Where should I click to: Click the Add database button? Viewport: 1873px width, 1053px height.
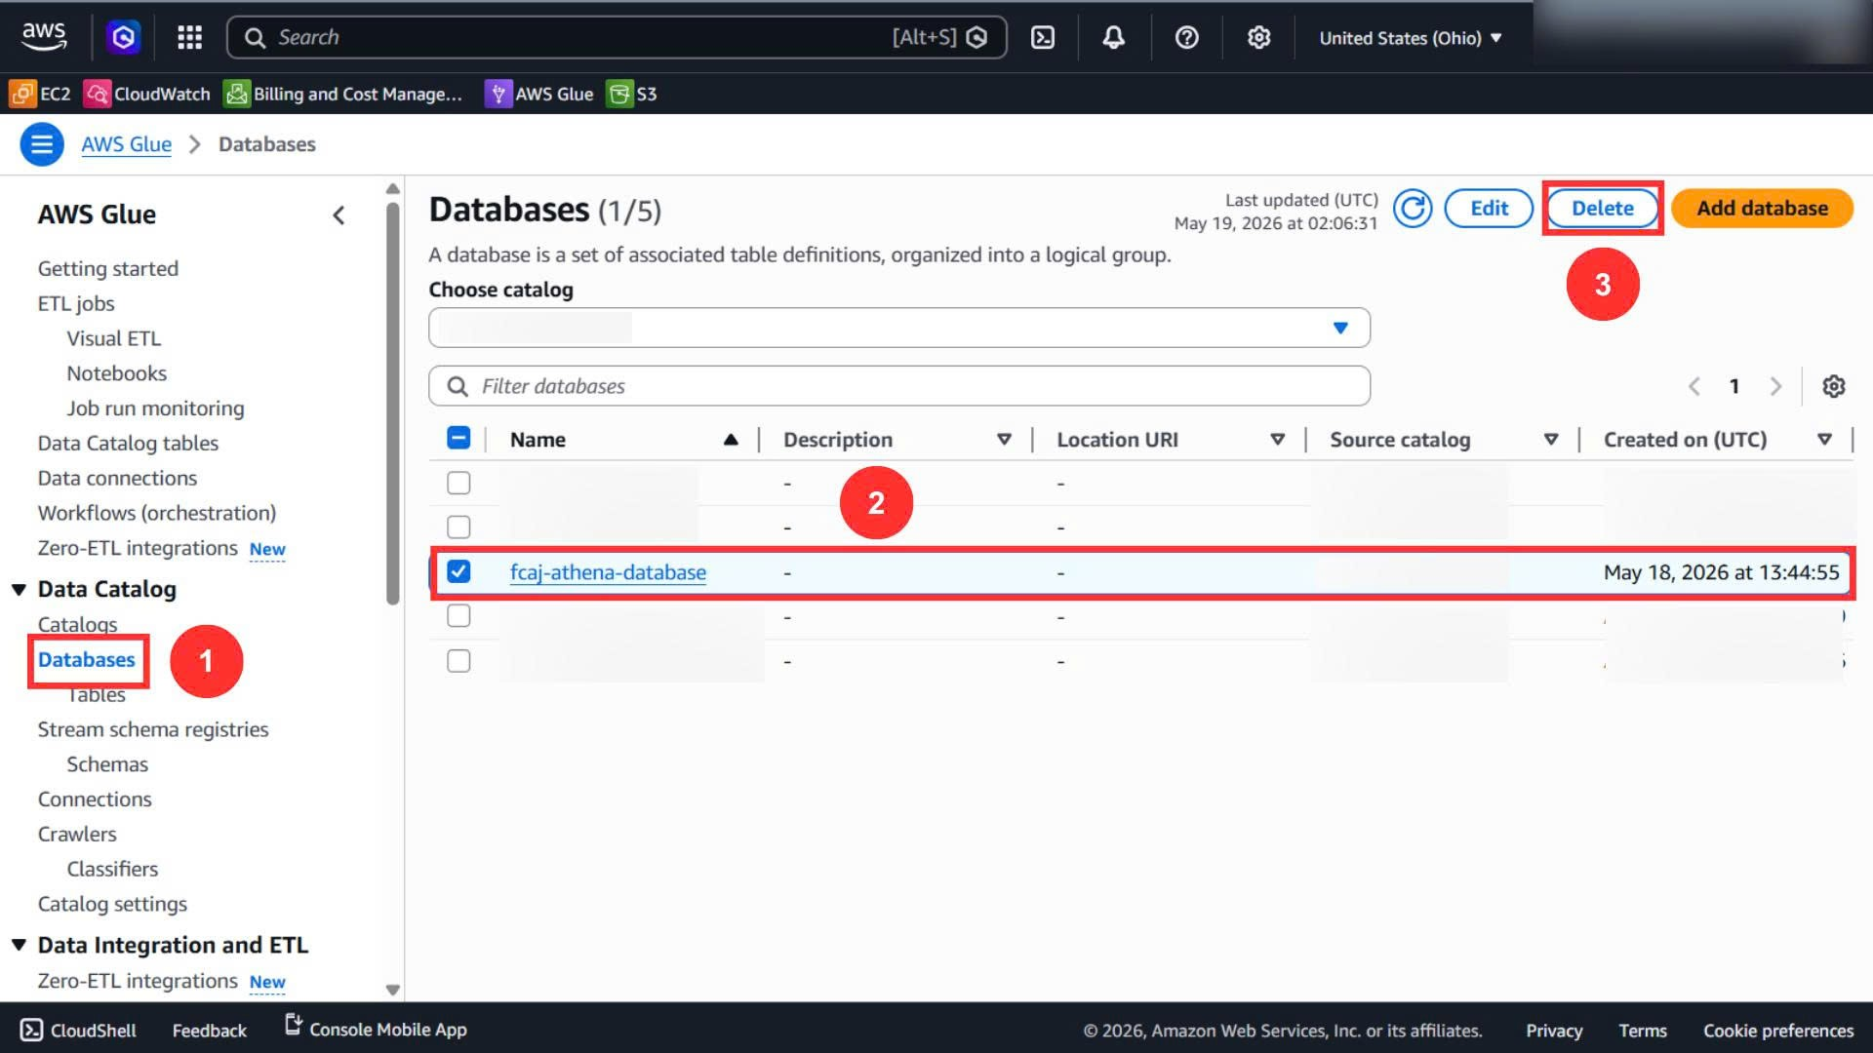1762,208
